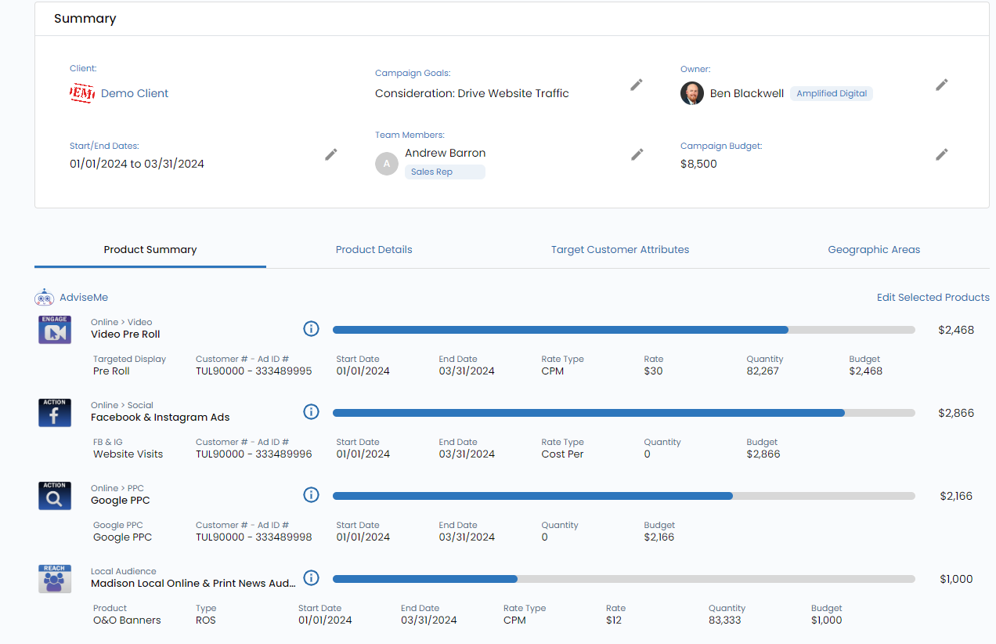996x644 pixels.
Task: Edit Team Members pencil icon
Action: [x=637, y=155]
